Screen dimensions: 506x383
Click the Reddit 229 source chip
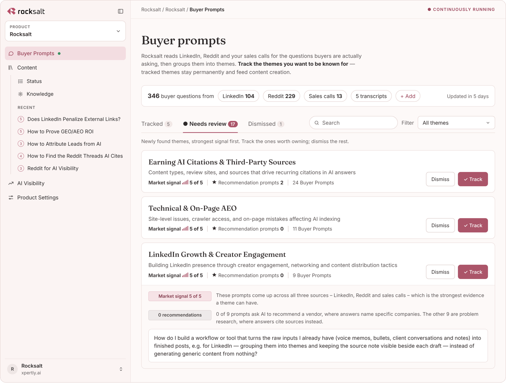(281, 96)
